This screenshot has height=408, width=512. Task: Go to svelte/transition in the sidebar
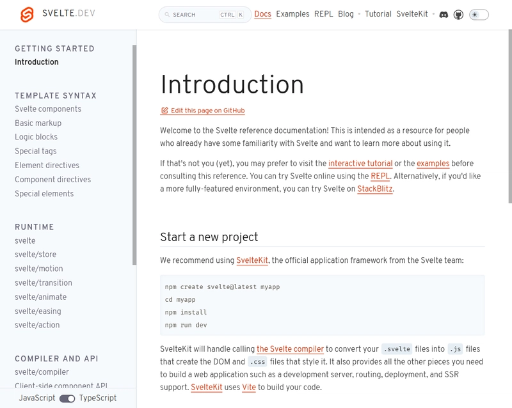[x=43, y=283]
